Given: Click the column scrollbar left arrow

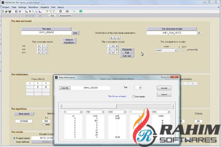Looking at the screenshot, I should pos(61,106).
